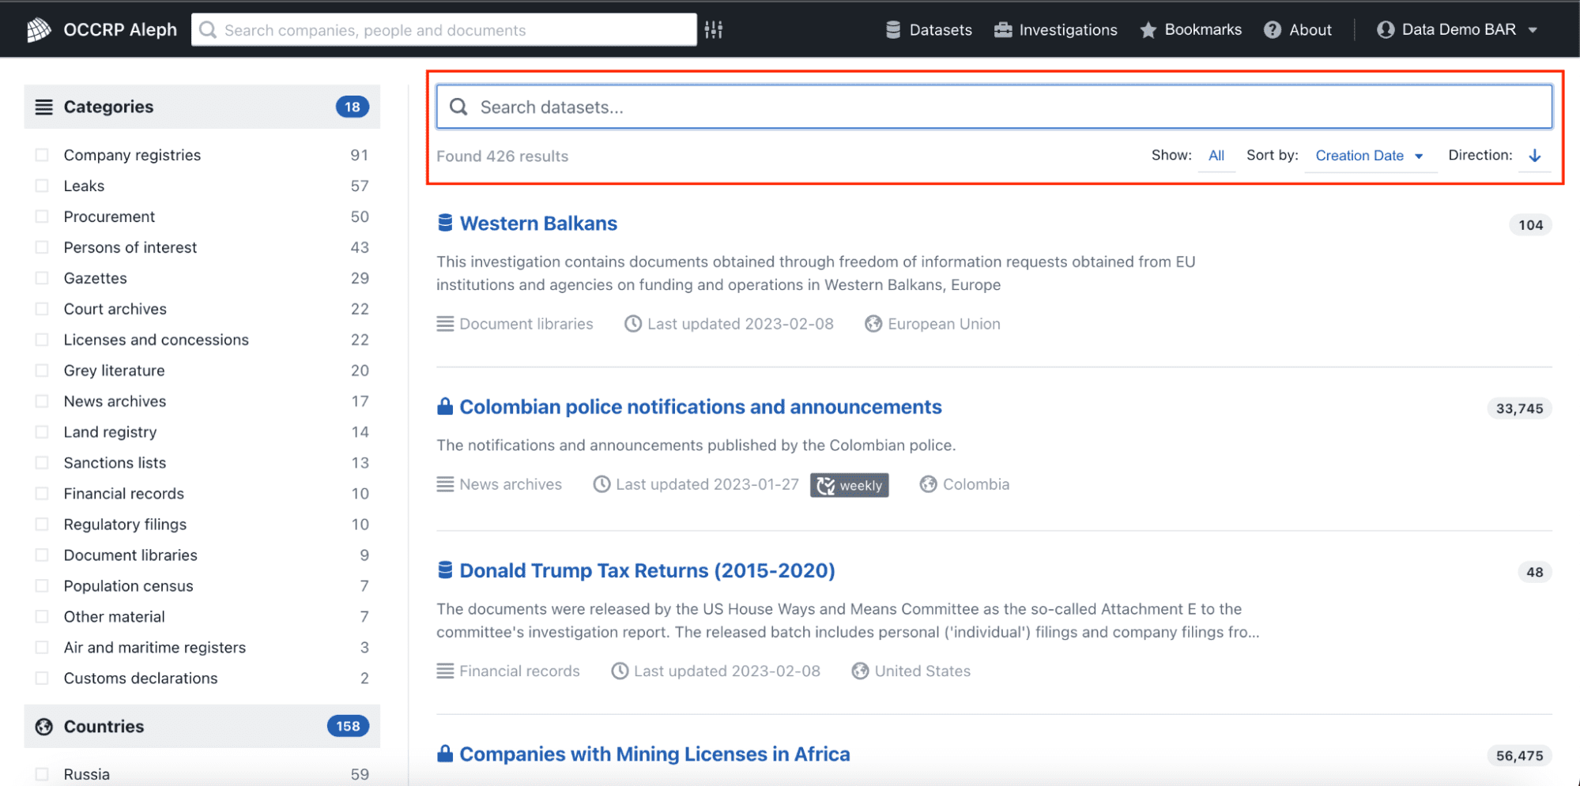Go to Investigations in top navigation
This screenshot has height=786, width=1580.
click(1056, 30)
